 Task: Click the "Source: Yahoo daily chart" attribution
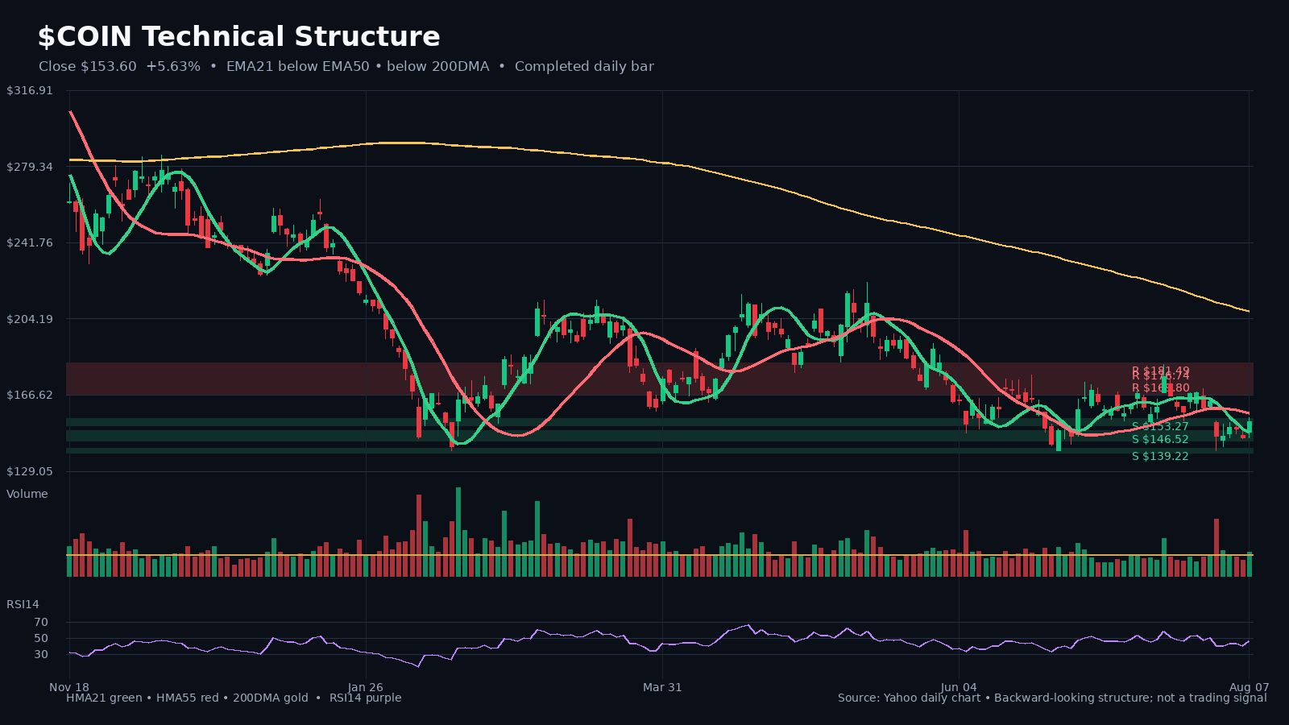coord(910,698)
